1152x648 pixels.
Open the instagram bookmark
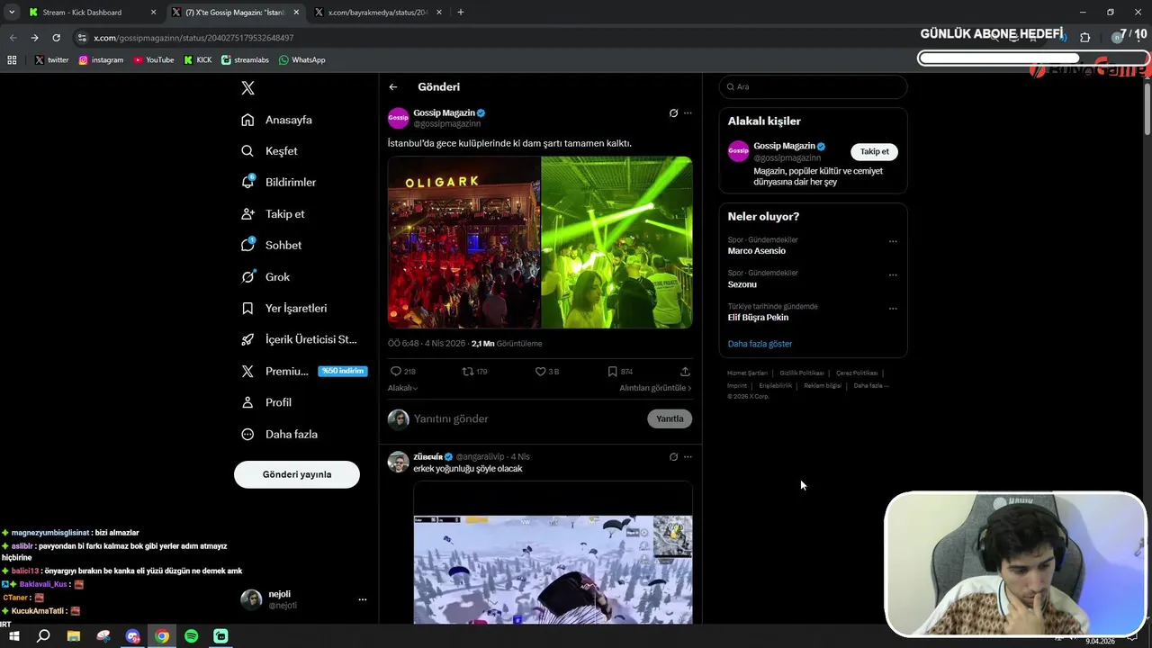[x=101, y=60]
